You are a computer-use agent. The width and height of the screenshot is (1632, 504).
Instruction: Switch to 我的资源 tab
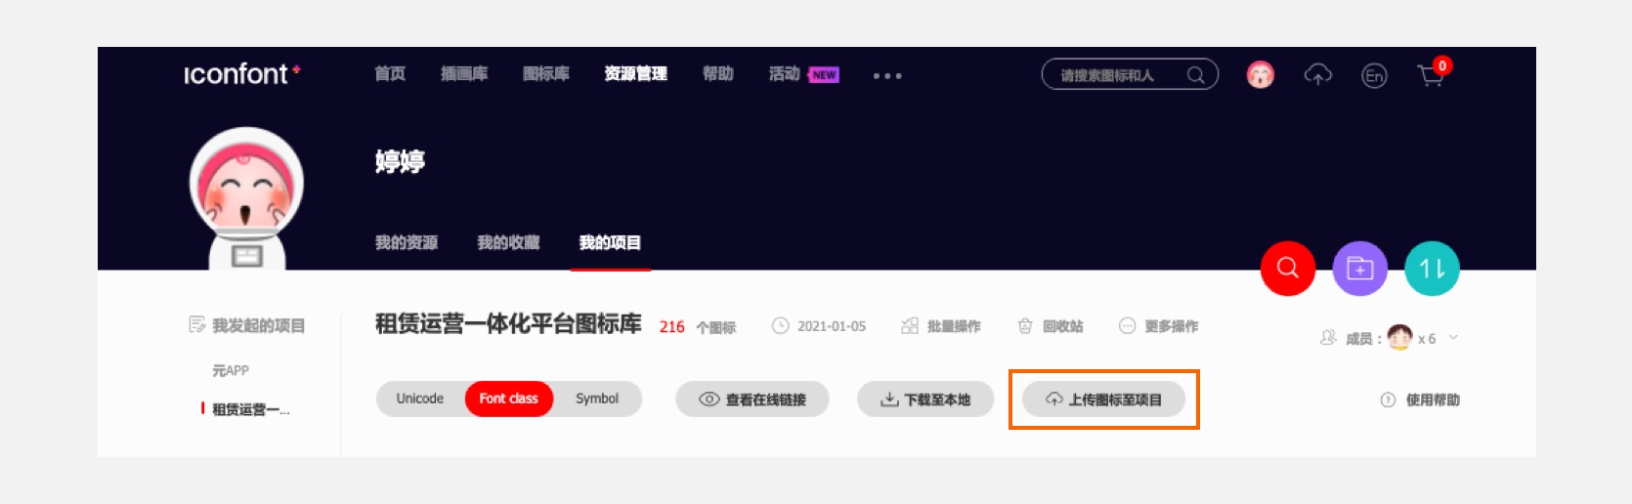click(407, 242)
